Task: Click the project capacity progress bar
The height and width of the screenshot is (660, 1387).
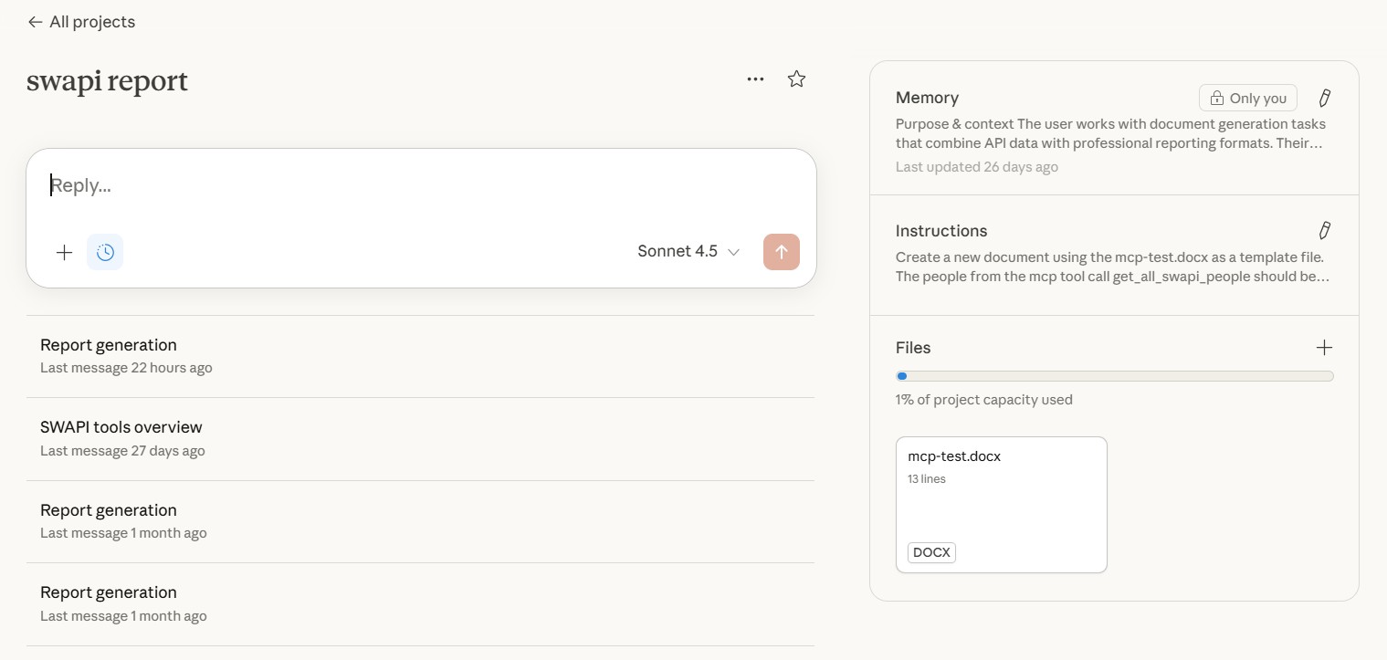Action: (1114, 375)
